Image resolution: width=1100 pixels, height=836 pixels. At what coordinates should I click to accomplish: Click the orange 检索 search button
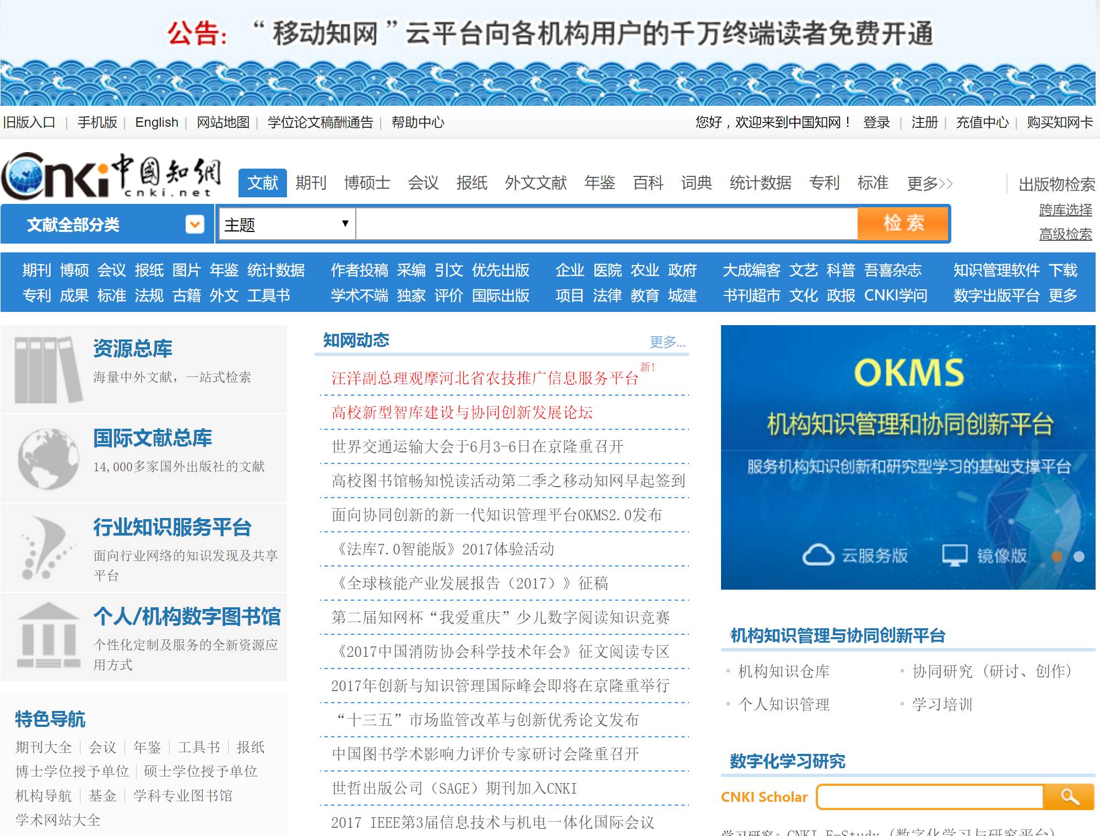coord(903,223)
